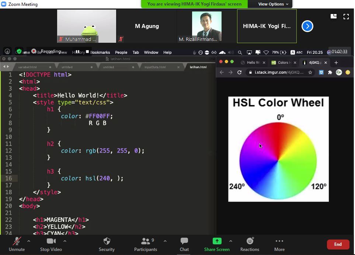Open the People menu in menu bar
This screenshot has height=255, width=355.
[x=121, y=52]
